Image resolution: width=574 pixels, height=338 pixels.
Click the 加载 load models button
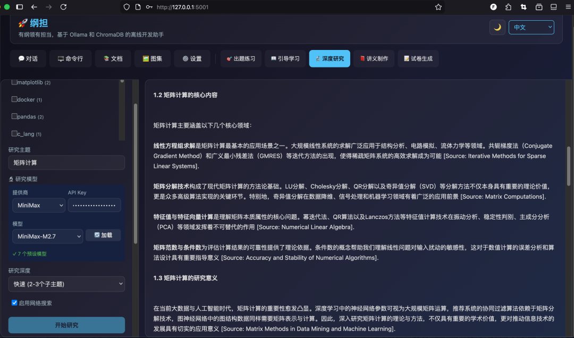(x=103, y=235)
